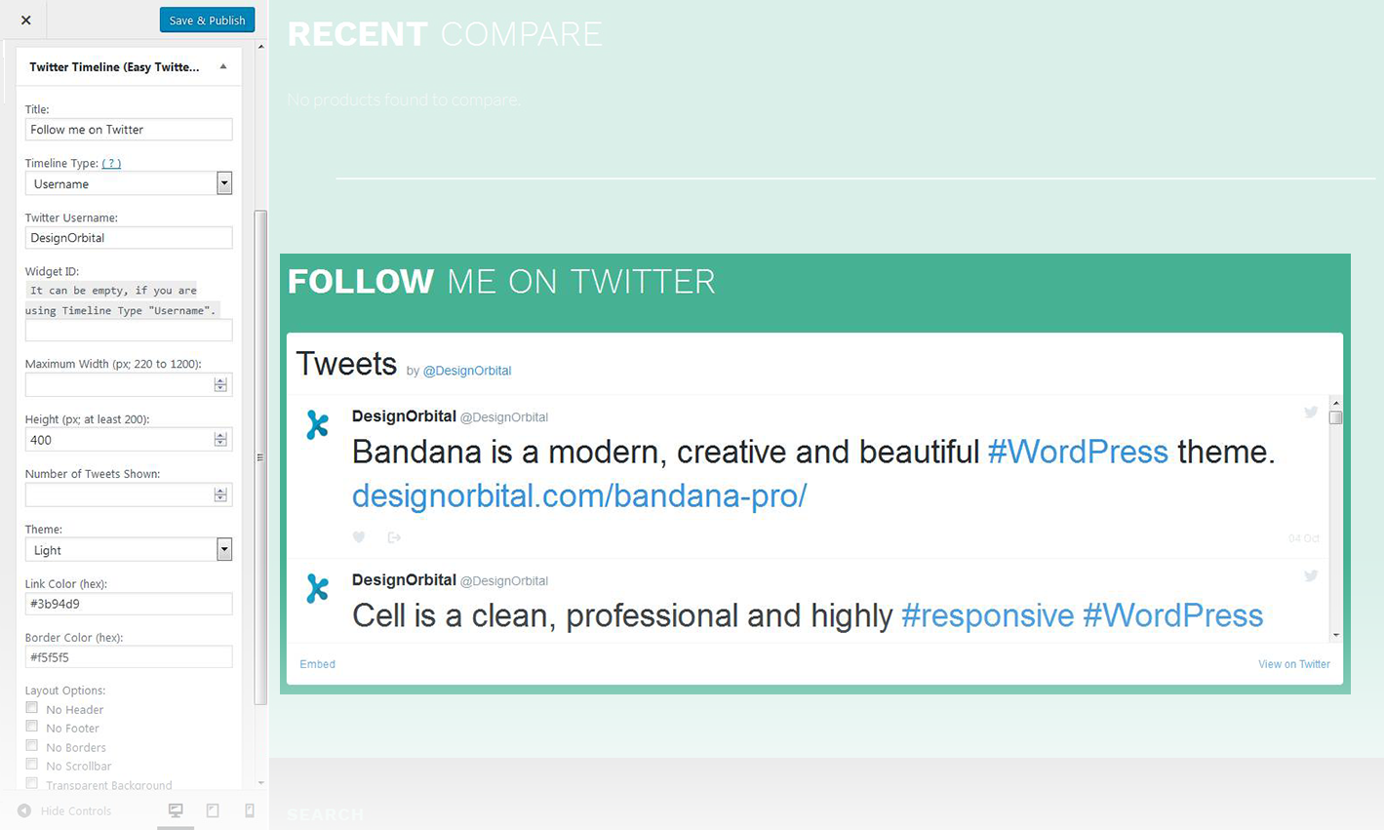Switch to mobile preview device icon

[x=250, y=810]
